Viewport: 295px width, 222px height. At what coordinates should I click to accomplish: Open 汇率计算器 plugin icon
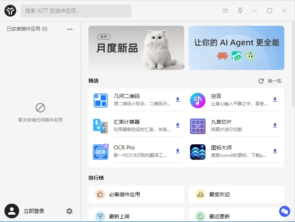(x=101, y=126)
